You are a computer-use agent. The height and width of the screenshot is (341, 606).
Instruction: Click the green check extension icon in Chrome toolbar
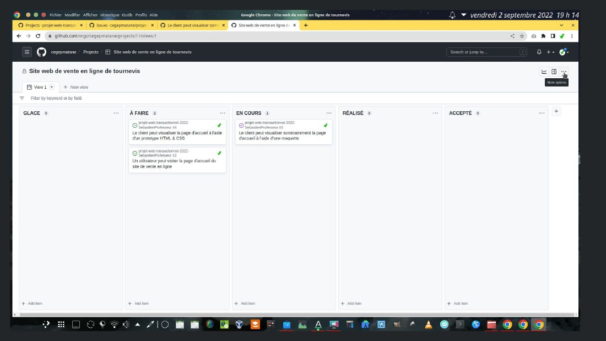pyautogui.click(x=562, y=36)
